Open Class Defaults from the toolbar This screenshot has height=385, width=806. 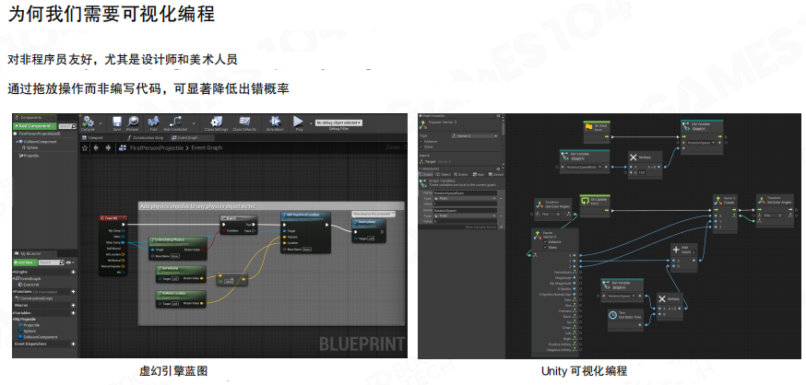click(x=243, y=122)
